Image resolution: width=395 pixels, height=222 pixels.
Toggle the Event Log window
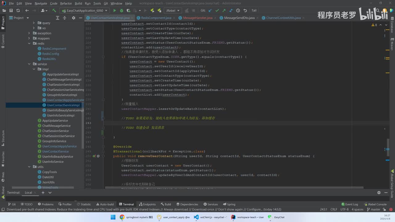349,204
